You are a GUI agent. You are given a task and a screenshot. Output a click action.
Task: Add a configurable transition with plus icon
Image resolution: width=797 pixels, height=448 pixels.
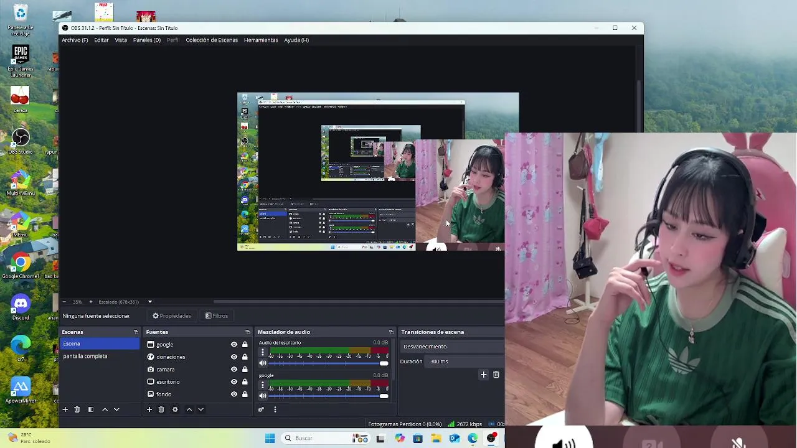pos(483,375)
